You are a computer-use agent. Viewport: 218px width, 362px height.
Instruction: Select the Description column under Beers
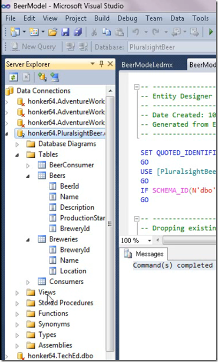(x=77, y=208)
